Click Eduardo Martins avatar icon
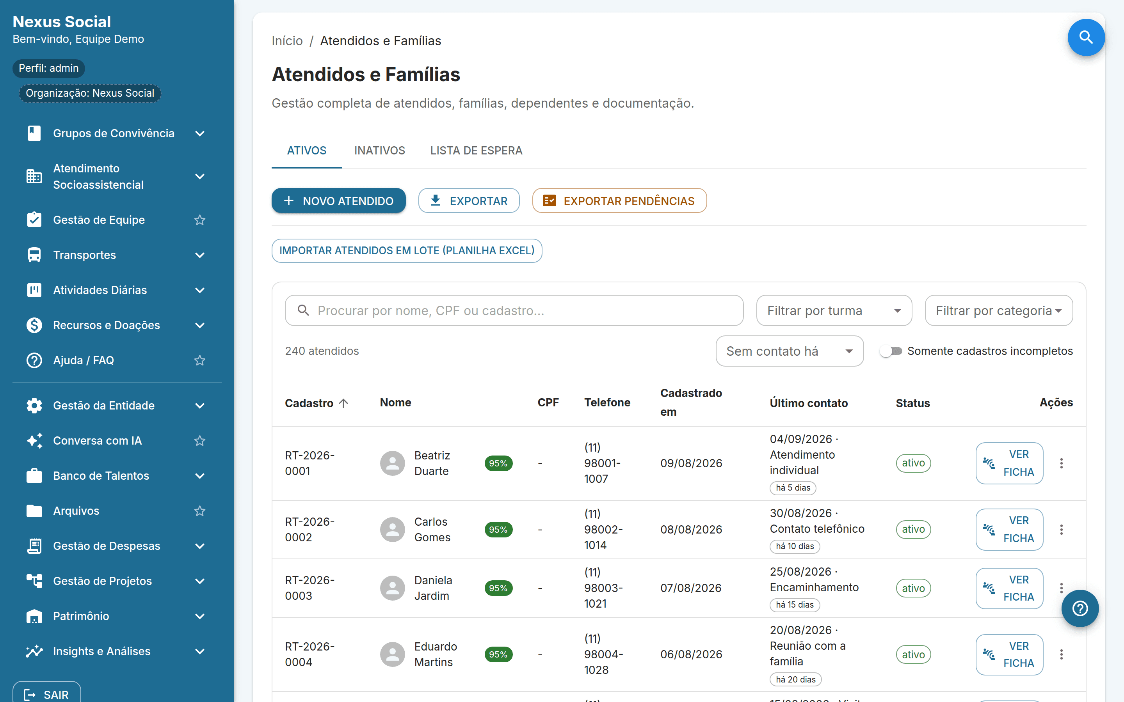Image resolution: width=1124 pixels, height=702 pixels. (393, 654)
